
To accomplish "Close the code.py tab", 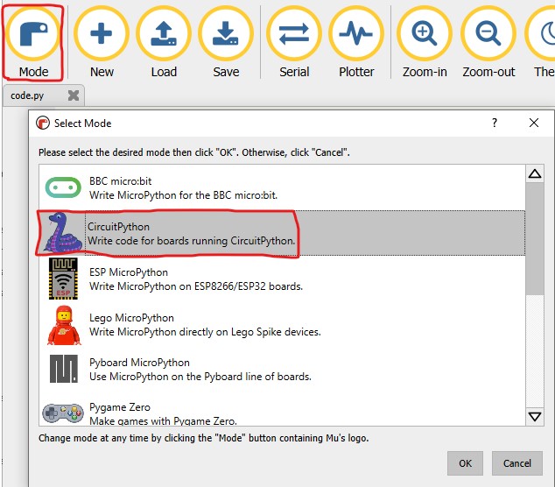I will [x=74, y=95].
